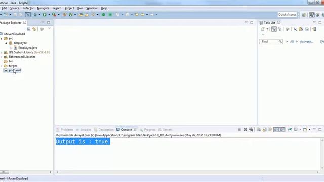Screen dimensions: 324x182
Task: Open the Debug dropdown arrow
Action: tap(39, 15)
